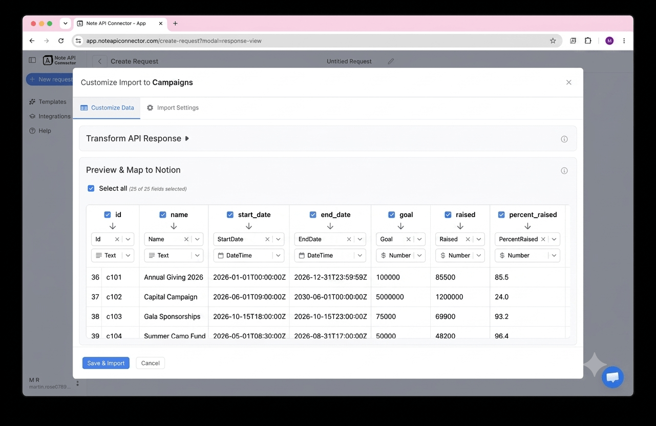Uncheck the start_date column checkbox

pos(230,215)
